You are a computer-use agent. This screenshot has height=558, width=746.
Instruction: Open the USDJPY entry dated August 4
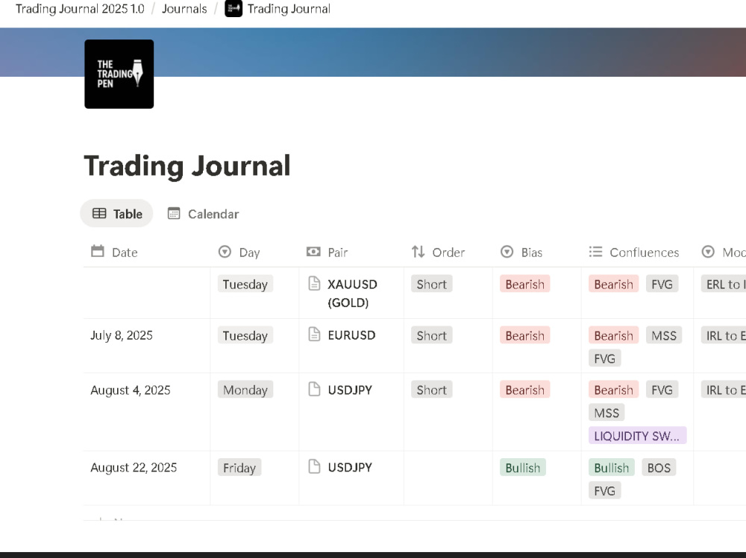tap(350, 390)
